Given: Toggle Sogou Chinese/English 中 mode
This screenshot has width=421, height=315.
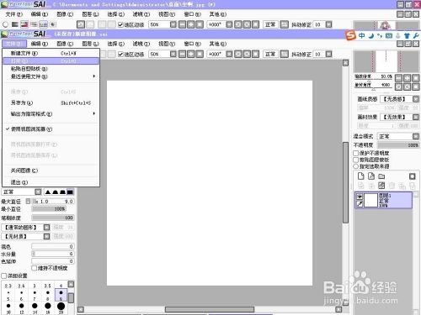Looking at the screenshot, I should (x=361, y=36).
